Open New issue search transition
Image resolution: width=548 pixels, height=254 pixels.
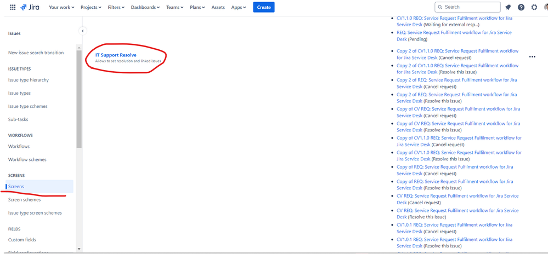click(36, 53)
